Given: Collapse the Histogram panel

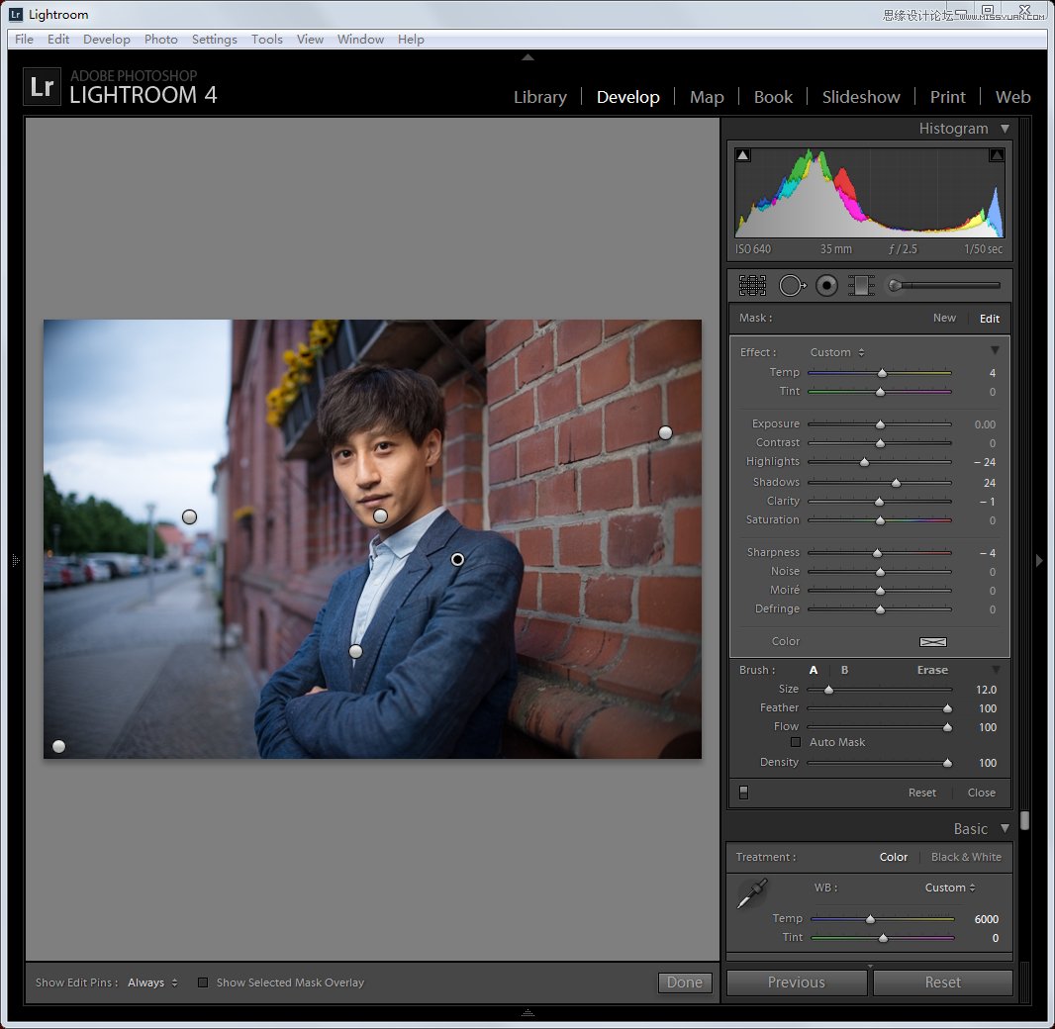Looking at the screenshot, I should tap(1005, 128).
